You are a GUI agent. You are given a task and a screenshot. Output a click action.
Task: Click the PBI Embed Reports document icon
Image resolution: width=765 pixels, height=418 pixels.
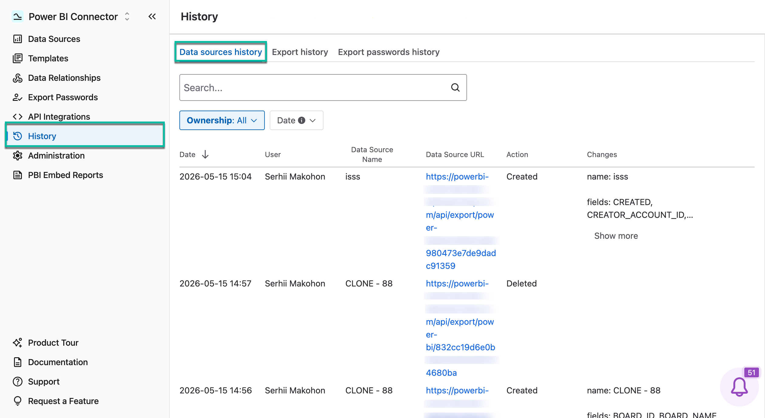tap(18, 175)
